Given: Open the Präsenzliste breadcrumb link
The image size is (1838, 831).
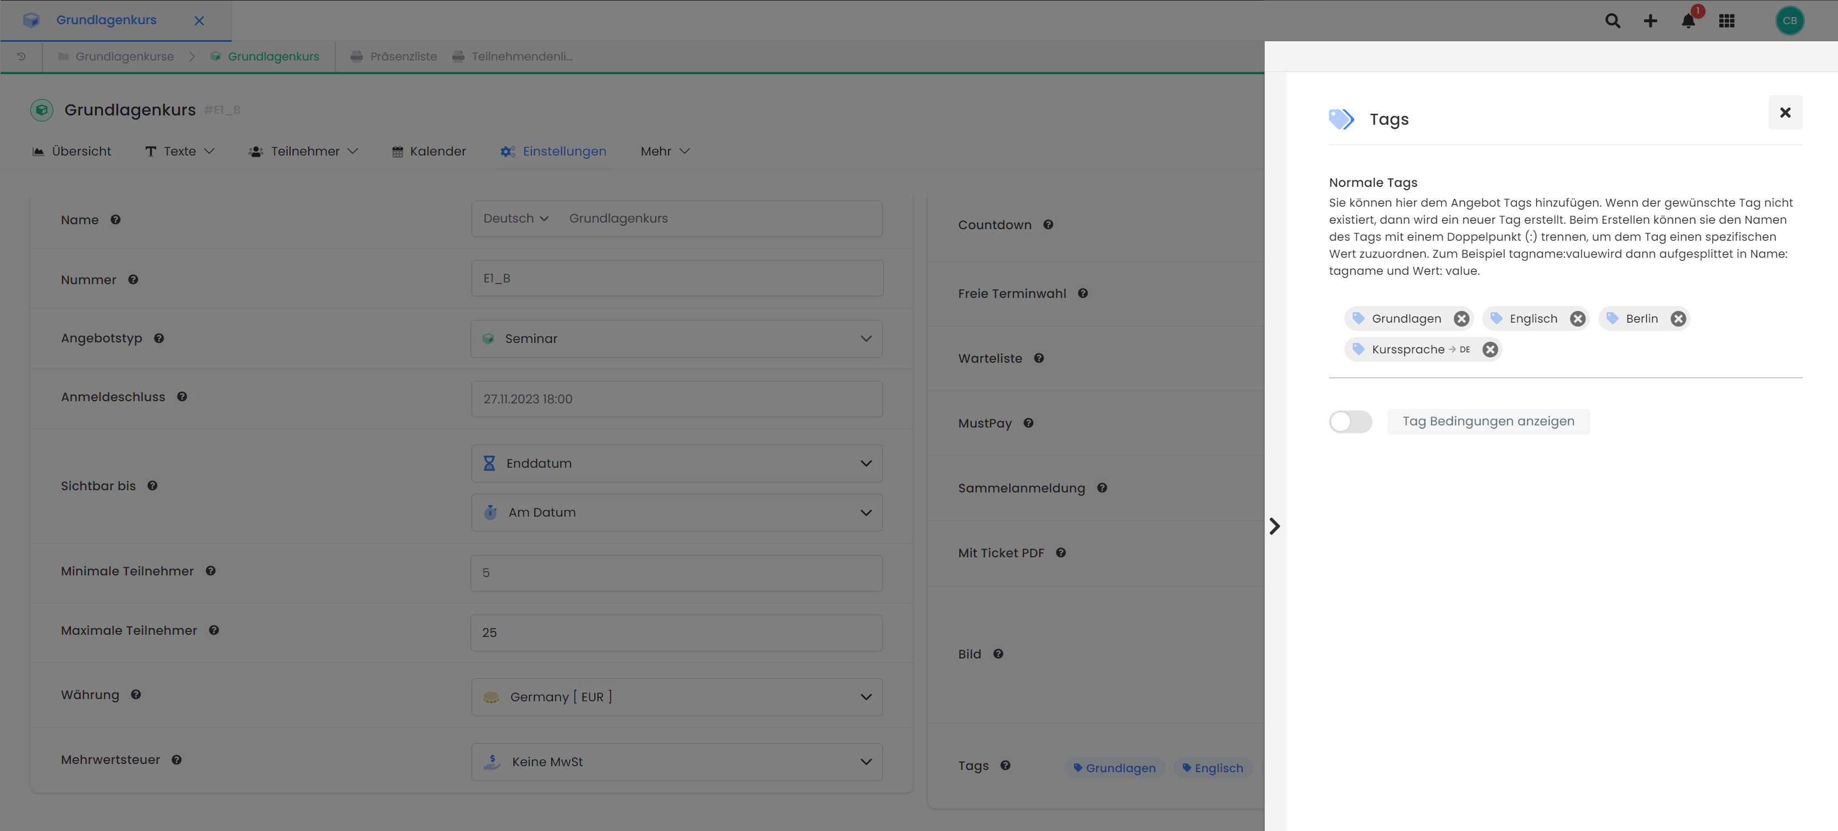Looking at the screenshot, I should 403,57.
